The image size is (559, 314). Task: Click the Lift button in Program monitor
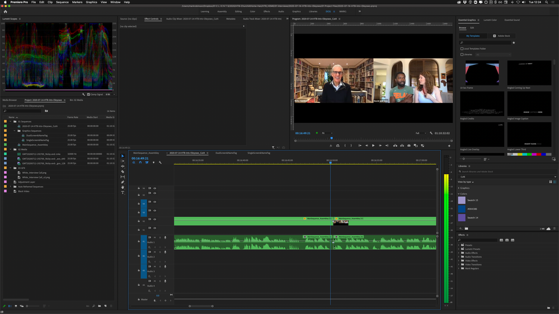(x=395, y=146)
